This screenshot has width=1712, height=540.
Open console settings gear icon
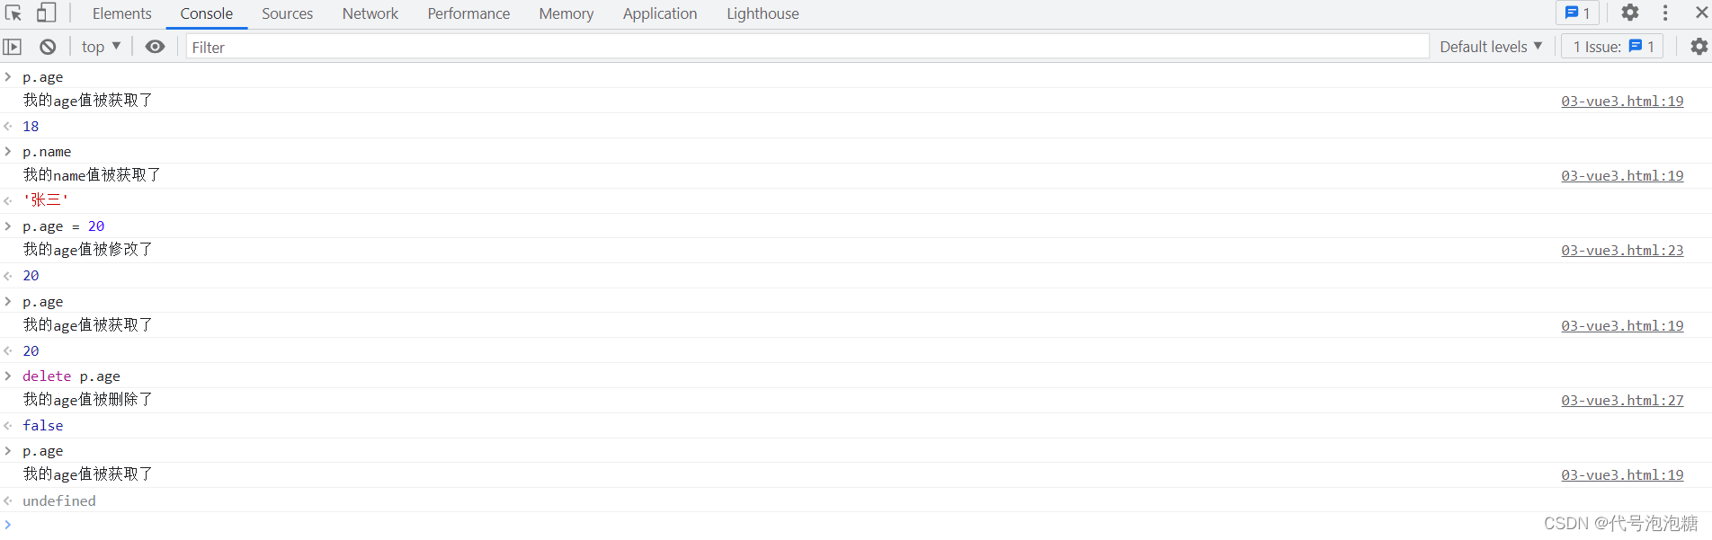pos(1699,47)
